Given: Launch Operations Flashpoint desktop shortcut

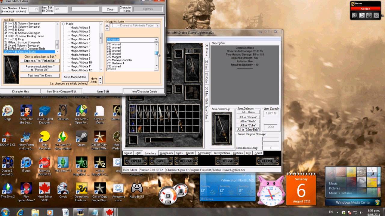Looking at the screenshot, I should coord(82,192).
